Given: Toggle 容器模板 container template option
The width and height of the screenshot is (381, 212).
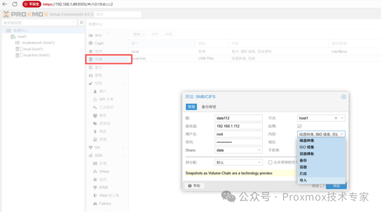Looking at the screenshot, I should 321,154.
